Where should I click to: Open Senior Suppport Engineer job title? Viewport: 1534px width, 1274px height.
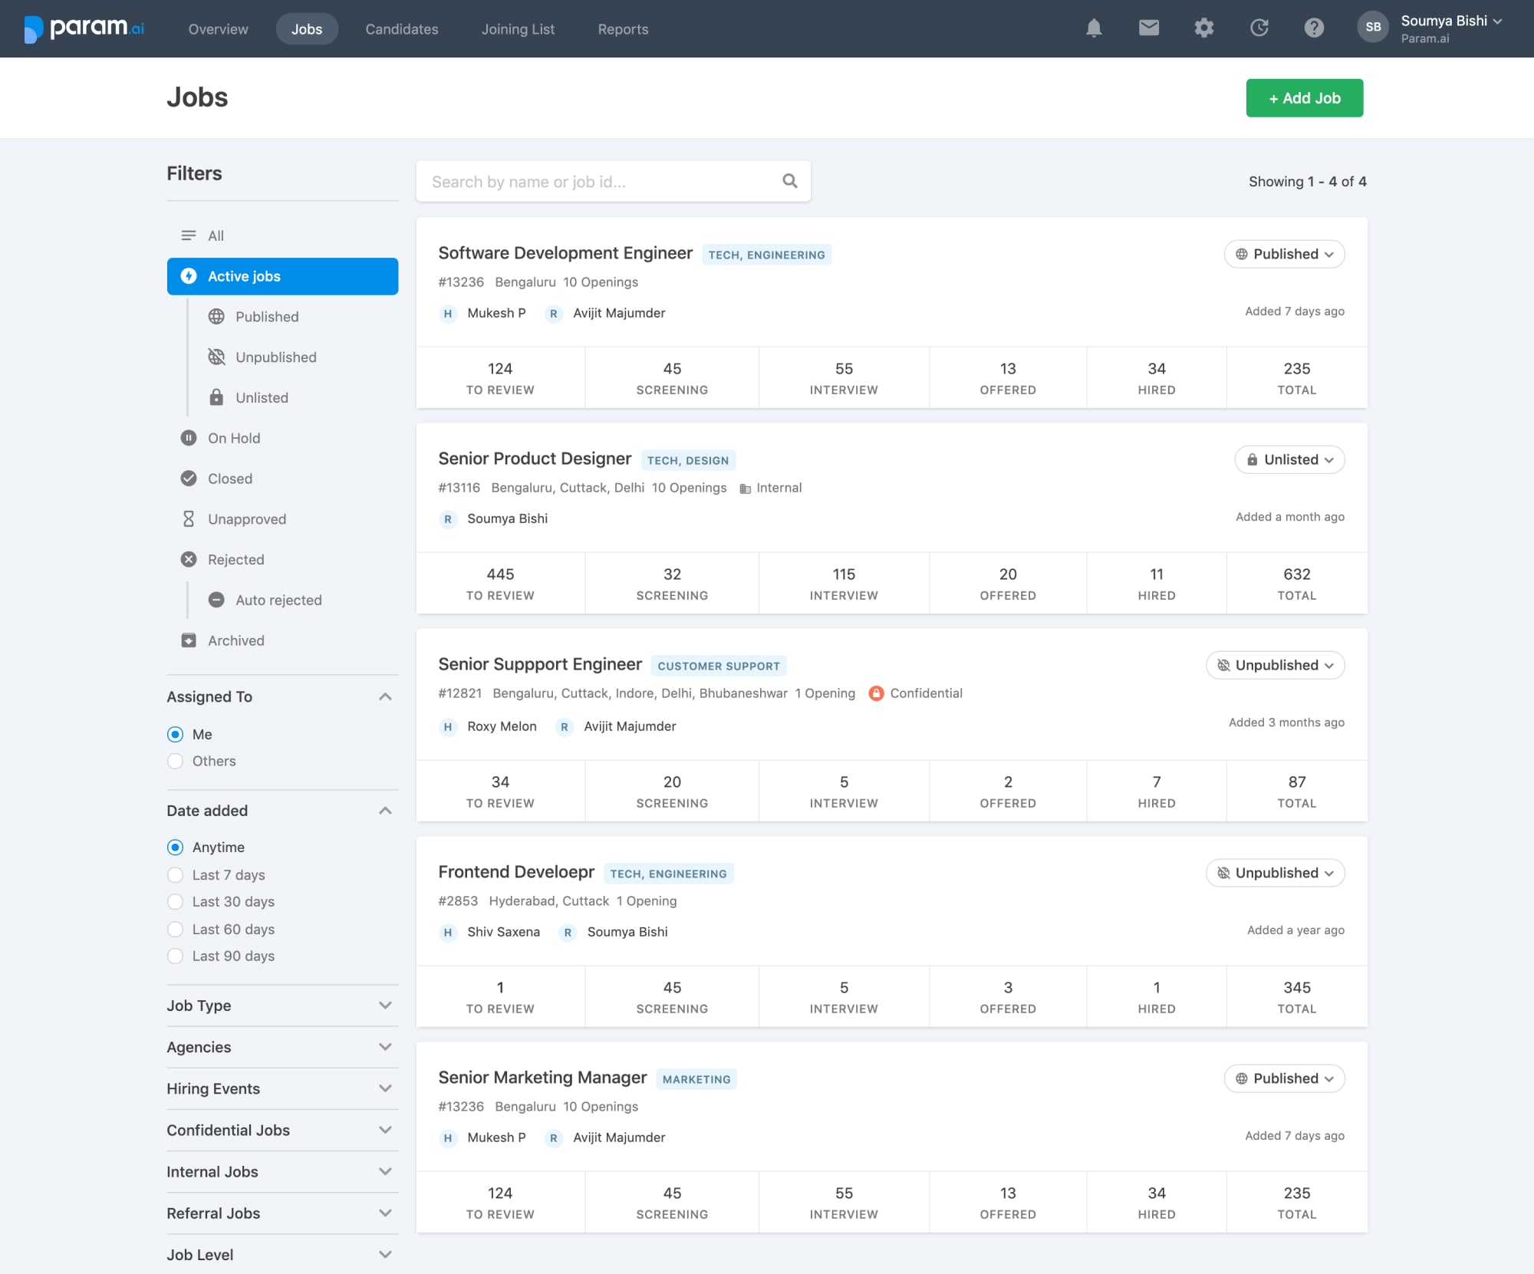(x=540, y=664)
